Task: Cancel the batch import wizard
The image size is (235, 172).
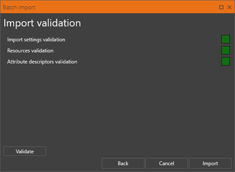Action: pyautogui.click(x=167, y=163)
